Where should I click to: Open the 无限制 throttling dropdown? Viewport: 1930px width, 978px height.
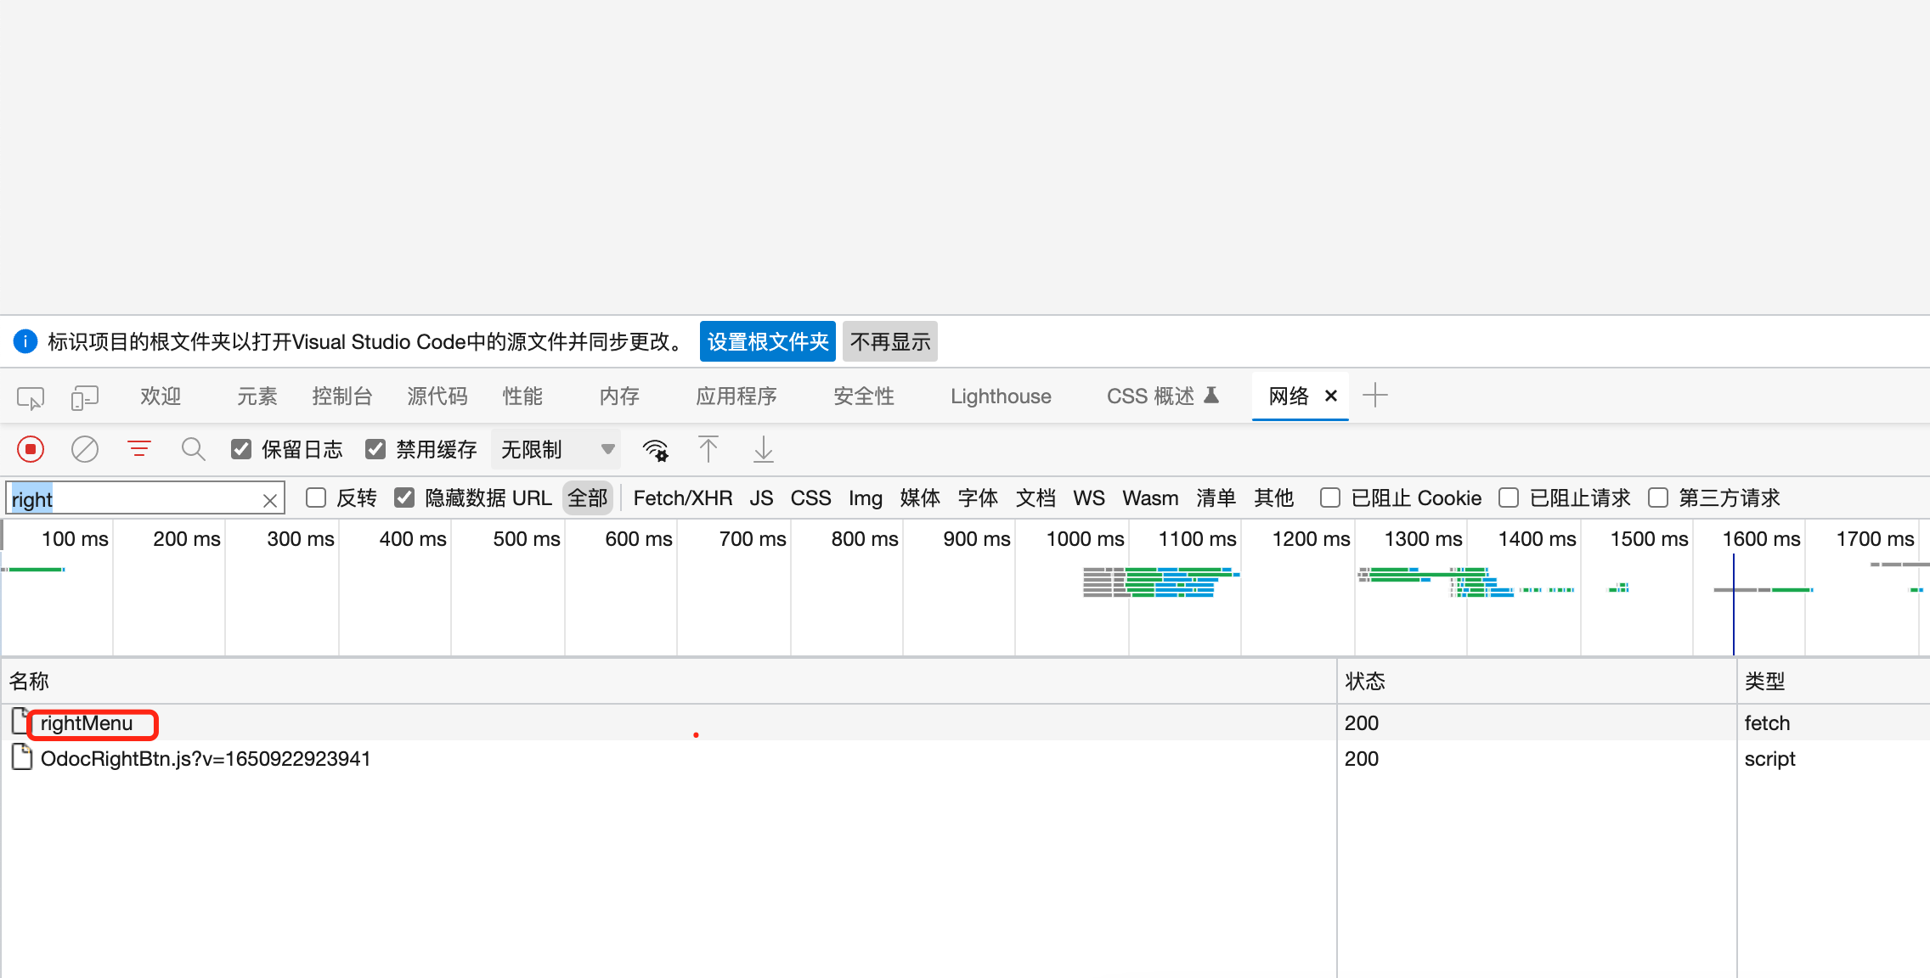[556, 449]
